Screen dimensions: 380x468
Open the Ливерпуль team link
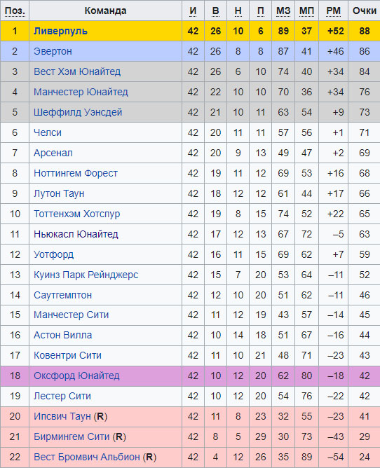coord(60,31)
